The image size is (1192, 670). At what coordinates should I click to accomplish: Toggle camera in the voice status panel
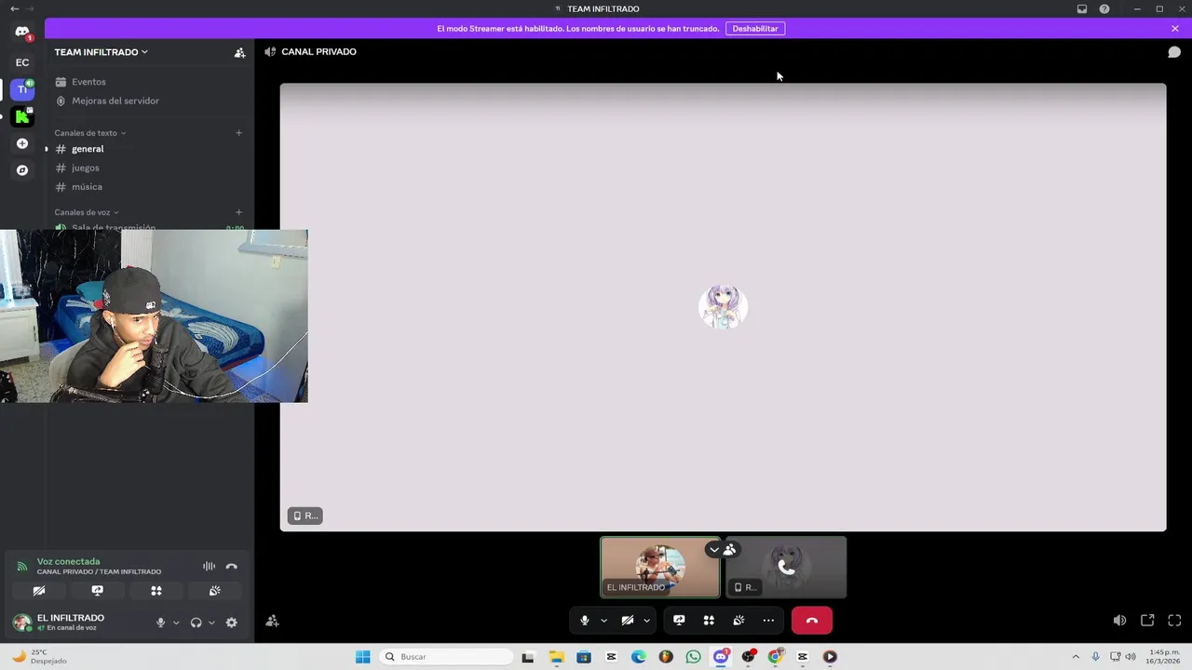click(x=39, y=590)
